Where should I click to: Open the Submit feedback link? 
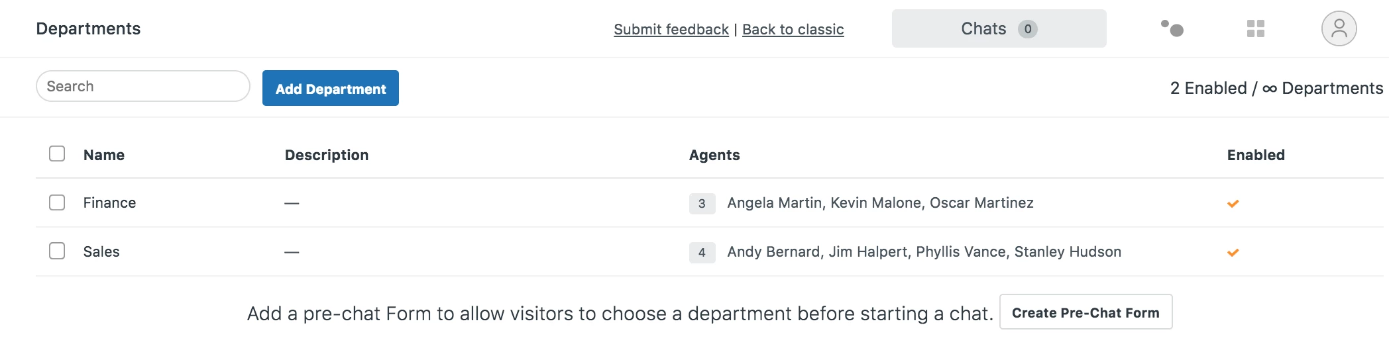pyautogui.click(x=671, y=29)
